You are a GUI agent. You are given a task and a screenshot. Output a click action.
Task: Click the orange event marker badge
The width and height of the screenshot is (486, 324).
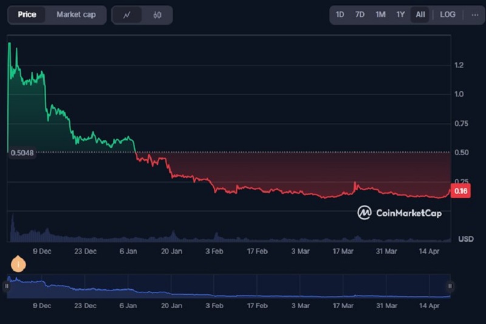[x=18, y=264]
